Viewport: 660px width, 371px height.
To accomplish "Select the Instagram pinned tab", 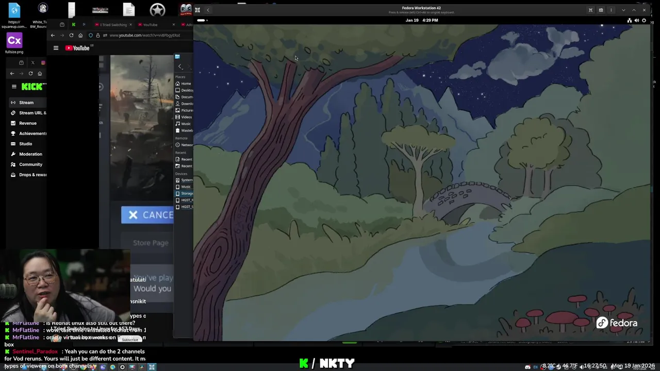I will click(x=43, y=63).
